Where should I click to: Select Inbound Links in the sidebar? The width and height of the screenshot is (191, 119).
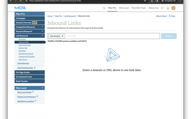tap(30, 42)
